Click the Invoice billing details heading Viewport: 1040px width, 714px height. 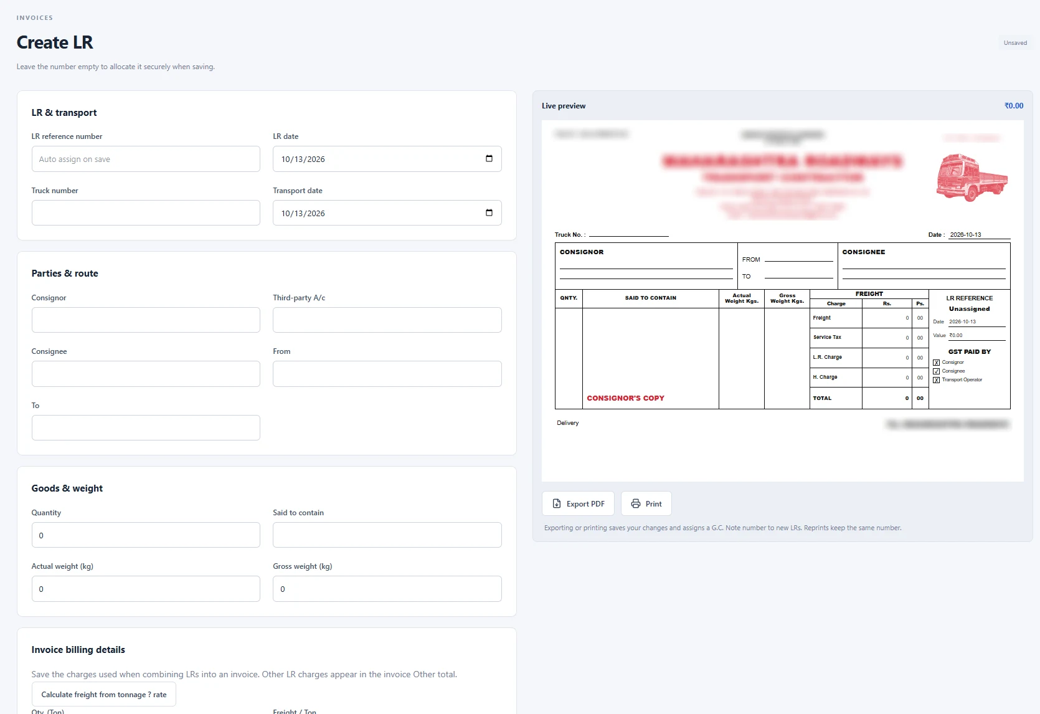[78, 650]
